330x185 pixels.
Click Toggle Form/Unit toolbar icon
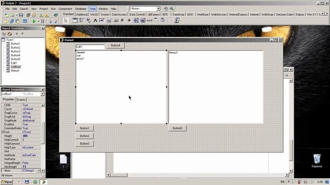pos(18,22)
